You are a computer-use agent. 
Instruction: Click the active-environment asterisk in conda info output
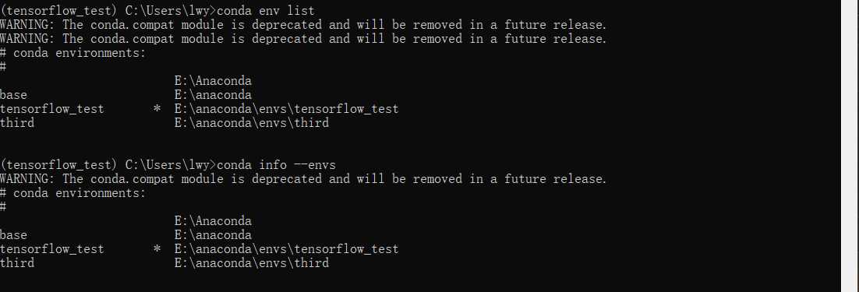pyautogui.click(x=157, y=248)
